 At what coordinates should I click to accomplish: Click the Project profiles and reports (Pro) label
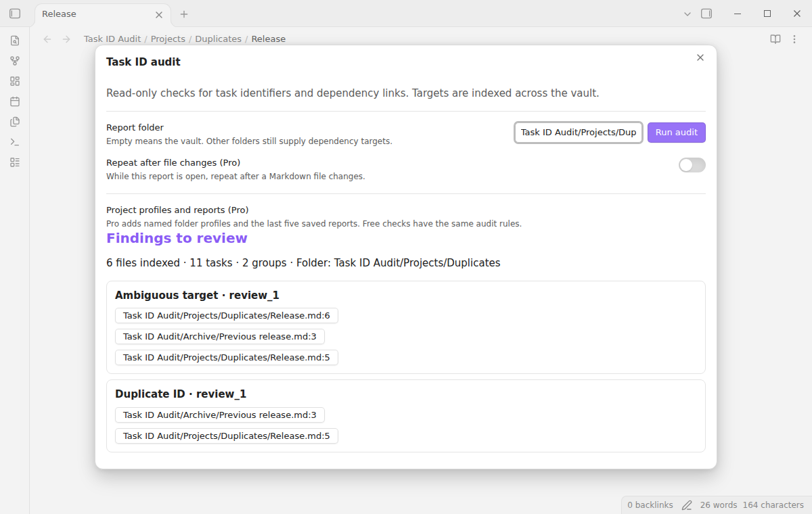177,210
